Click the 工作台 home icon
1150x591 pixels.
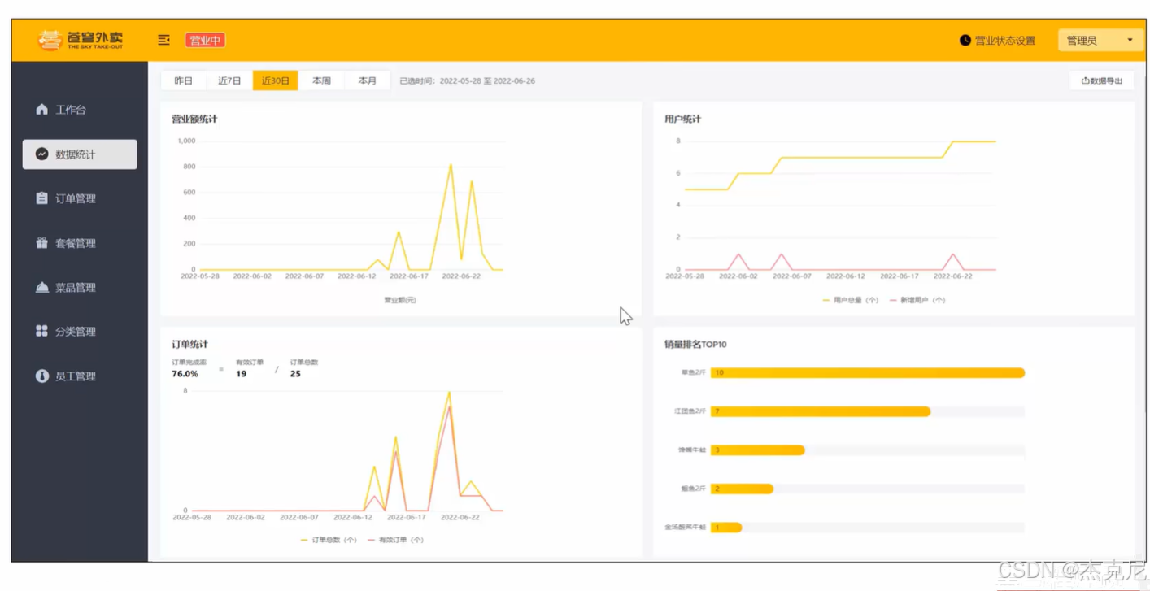click(x=41, y=109)
